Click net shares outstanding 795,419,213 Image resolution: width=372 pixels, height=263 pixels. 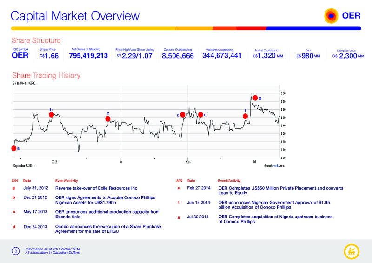[x=88, y=56]
